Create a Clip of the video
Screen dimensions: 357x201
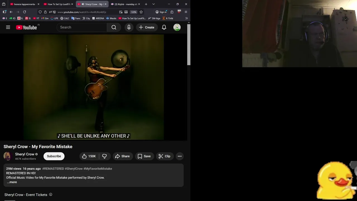165,156
